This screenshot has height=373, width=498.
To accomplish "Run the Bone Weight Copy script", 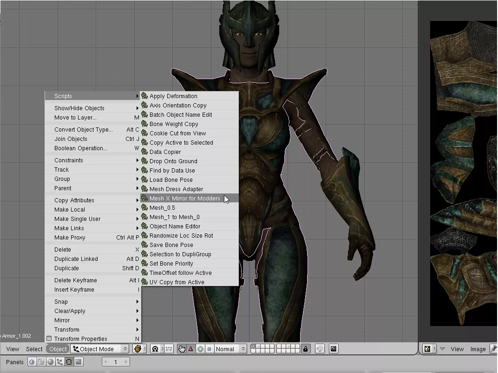I will click(x=189, y=124).
